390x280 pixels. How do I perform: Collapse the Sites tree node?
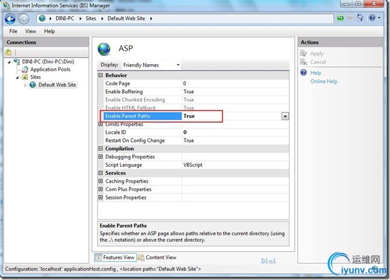point(17,77)
